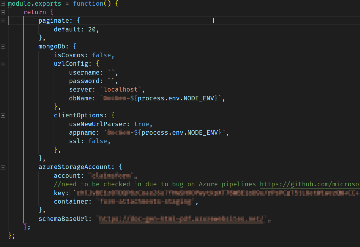360x247 pixels.
Task: Click the 'ssl' property name
Action: tap(74, 141)
